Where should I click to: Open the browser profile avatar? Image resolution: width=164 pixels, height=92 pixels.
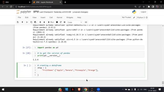click(157, 7)
